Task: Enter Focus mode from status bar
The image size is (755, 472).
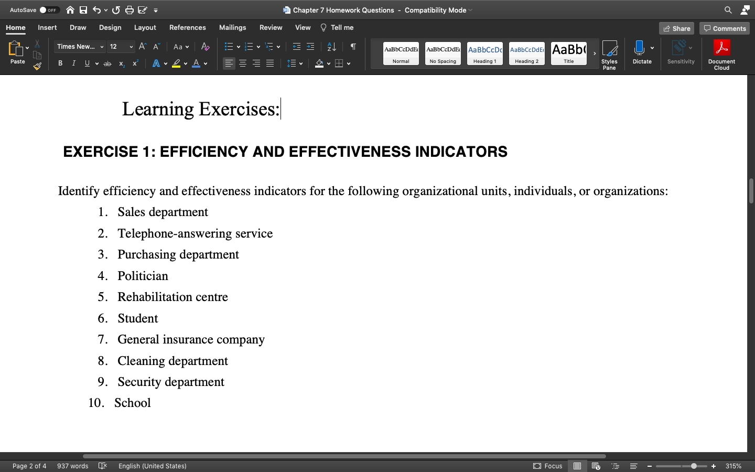Action: pos(548,466)
